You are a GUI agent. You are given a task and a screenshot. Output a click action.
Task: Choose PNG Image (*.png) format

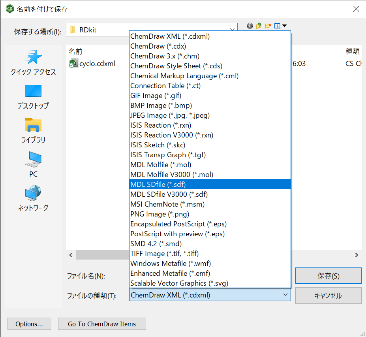210,214
